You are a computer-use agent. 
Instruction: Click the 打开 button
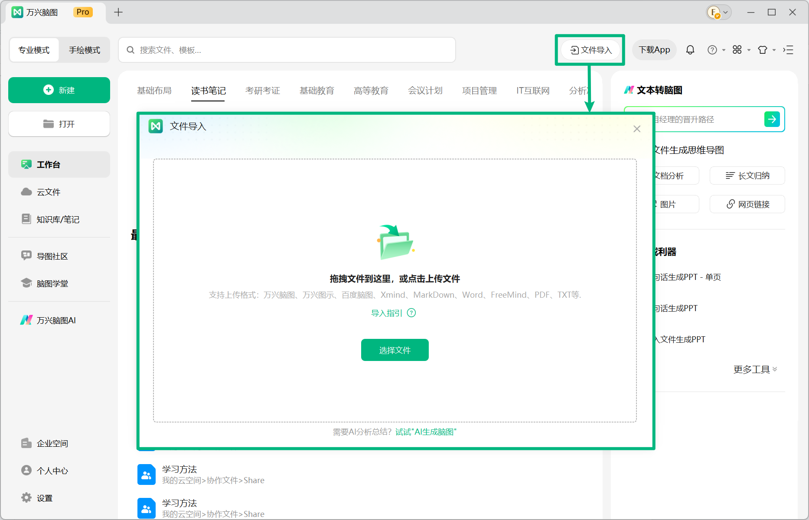[x=59, y=124]
